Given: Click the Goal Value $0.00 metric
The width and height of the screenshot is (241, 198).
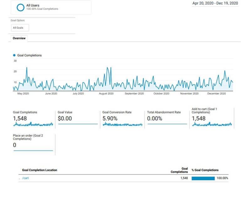Looking at the screenshot, I should 65,119.
